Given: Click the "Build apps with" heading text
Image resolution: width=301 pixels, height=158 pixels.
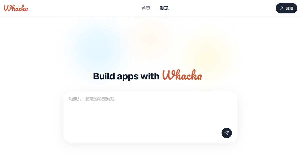Looking at the screenshot, I should [126, 76].
